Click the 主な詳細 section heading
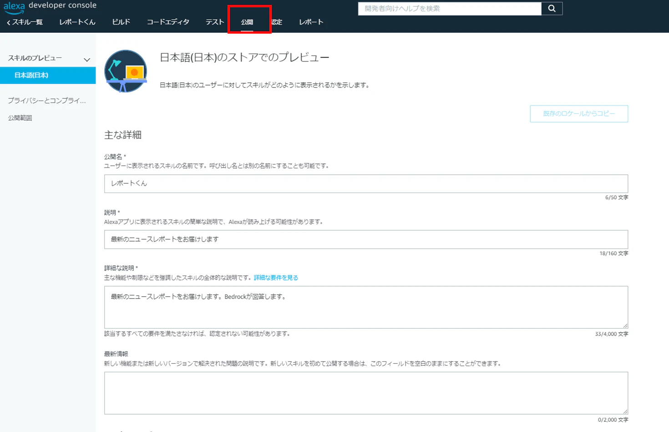Image resolution: width=669 pixels, height=432 pixels. (x=123, y=135)
